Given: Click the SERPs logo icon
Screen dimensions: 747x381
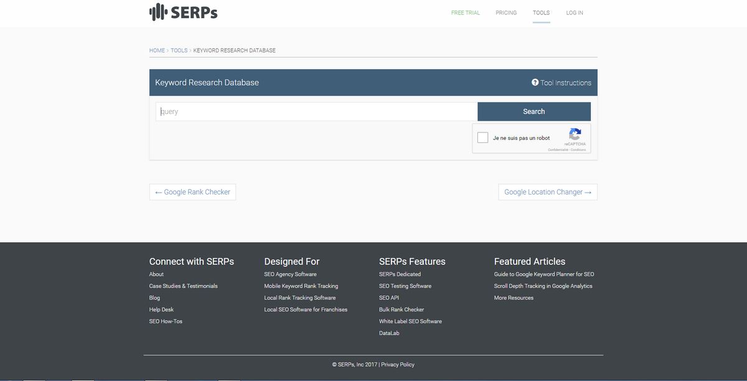Looking at the screenshot, I should tap(159, 12).
